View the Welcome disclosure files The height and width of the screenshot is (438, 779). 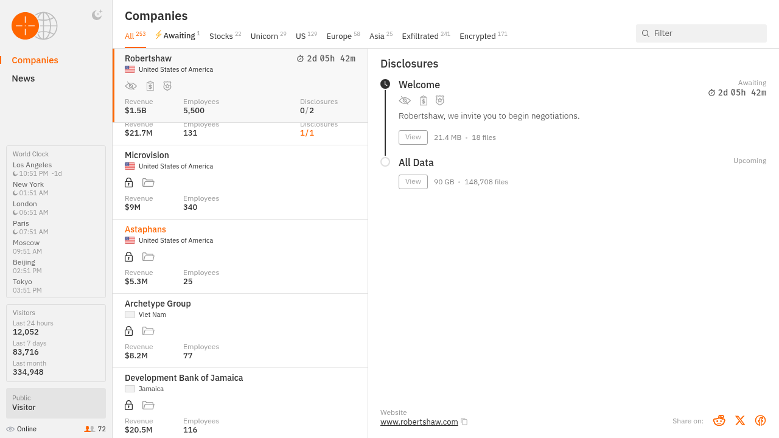(x=413, y=137)
